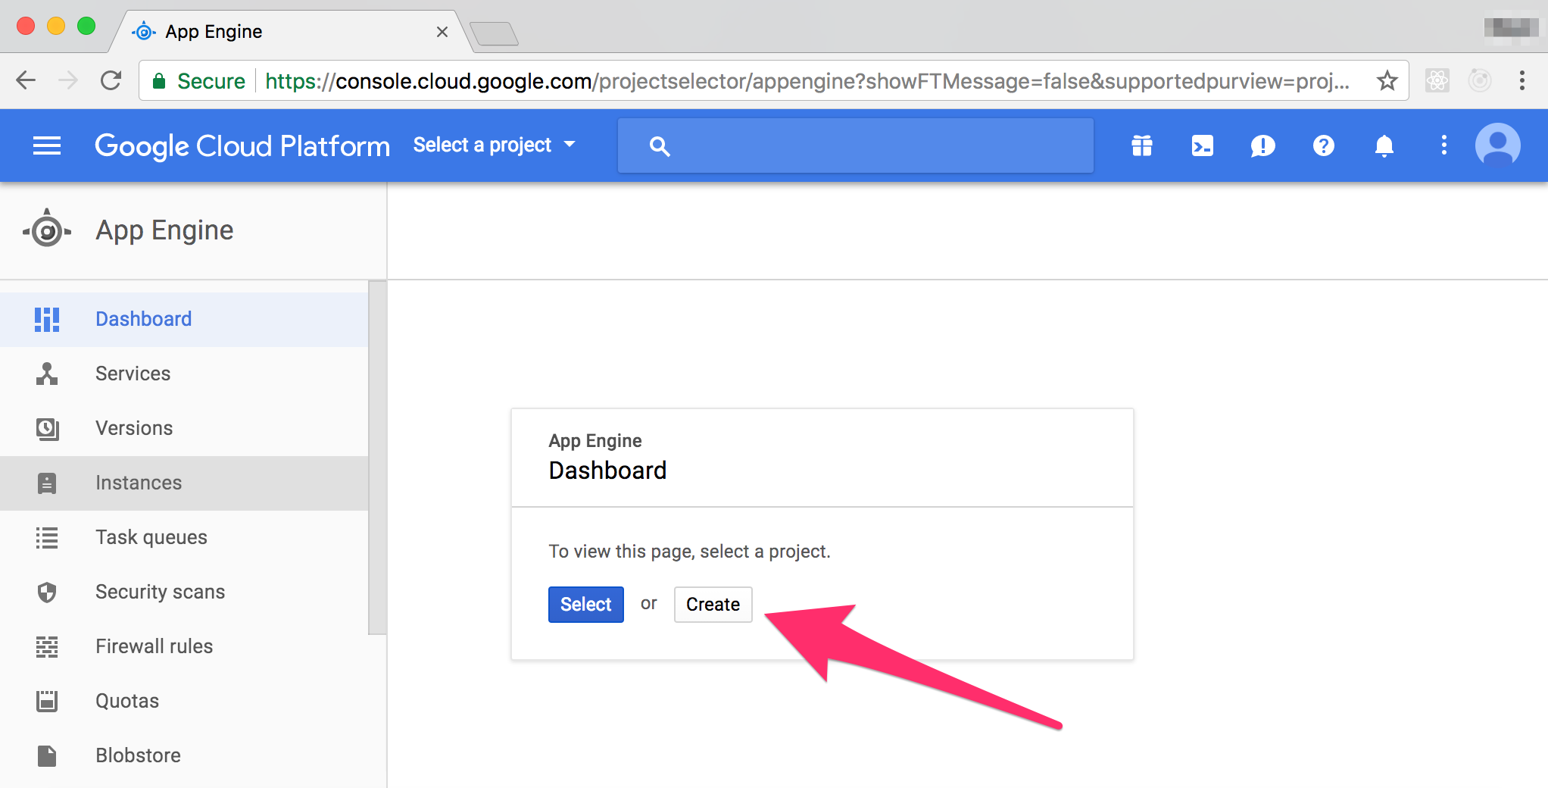Viewport: 1548px width, 788px height.
Task: Click the Instances sidebar icon
Action: coord(47,483)
